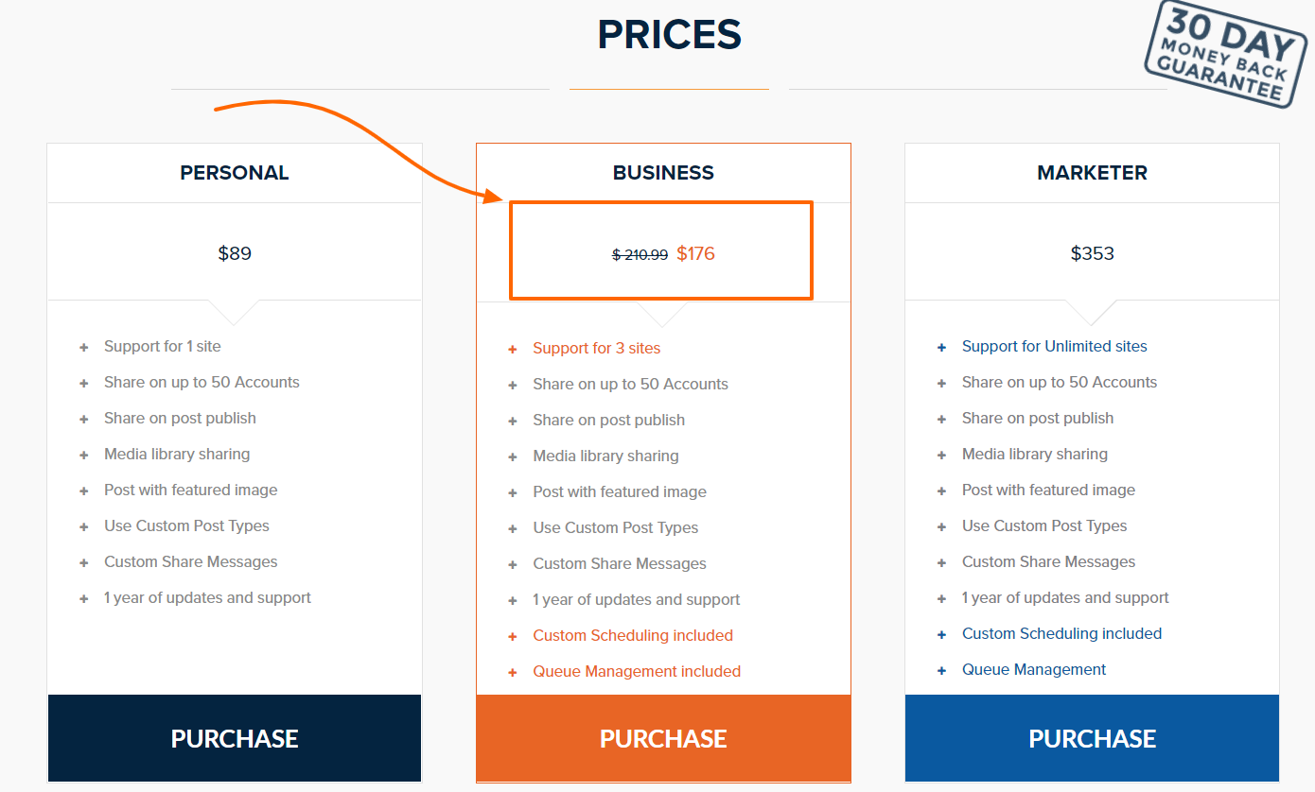The height and width of the screenshot is (792, 1315).
Task: Click PURCHASE under the Marketer plan
Action: tap(1092, 738)
